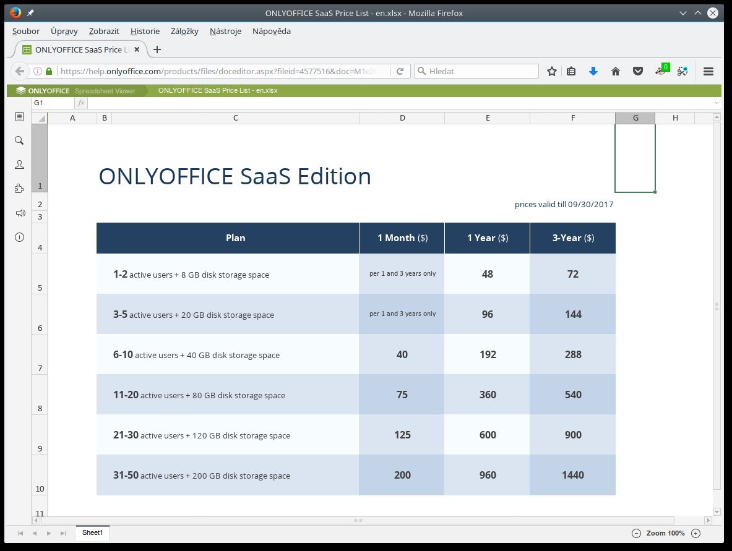Click the vertical scrollbar down arrow
The width and height of the screenshot is (732, 551).
coord(717,512)
